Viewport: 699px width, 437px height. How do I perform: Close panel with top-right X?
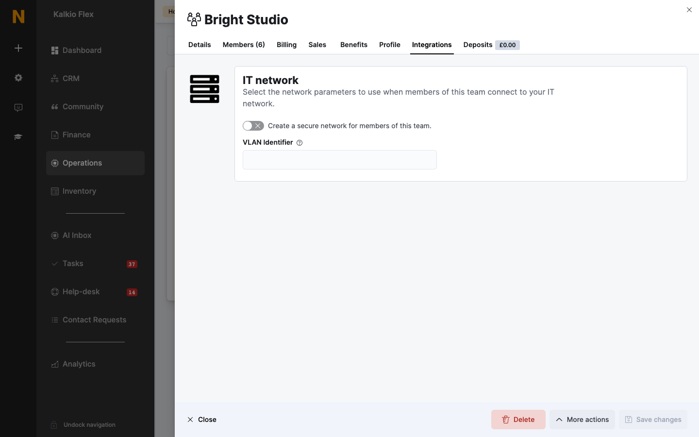(689, 10)
